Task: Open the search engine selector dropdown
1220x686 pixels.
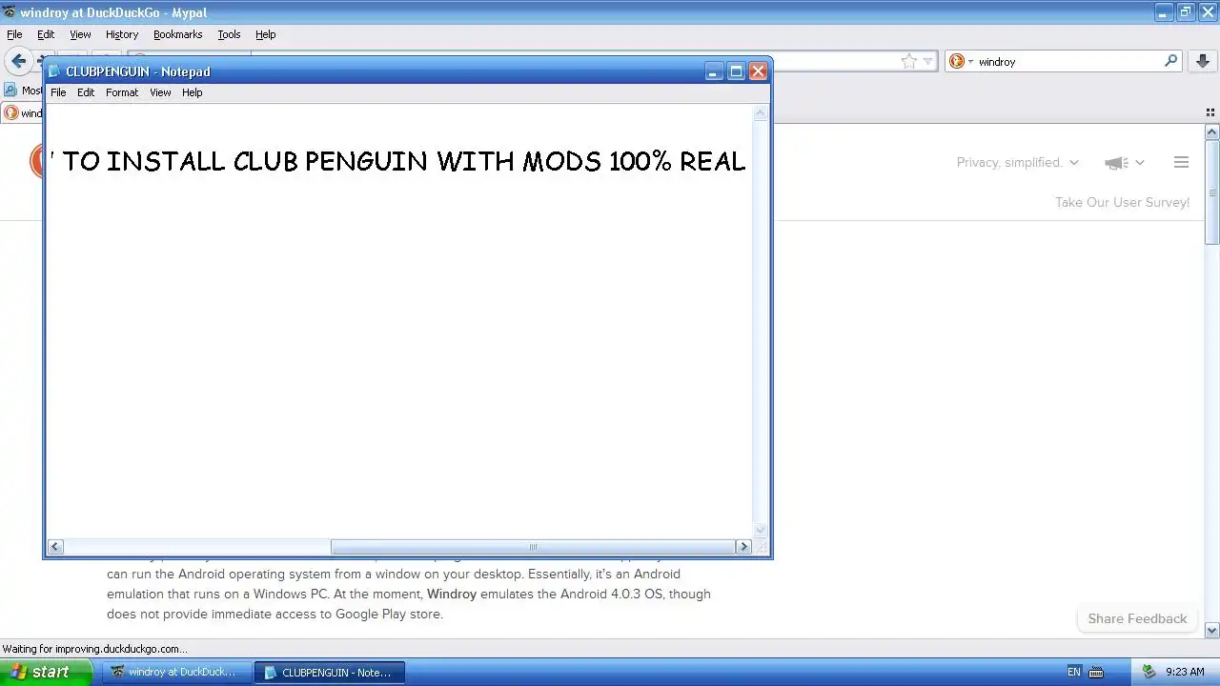Action: coord(961,62)
